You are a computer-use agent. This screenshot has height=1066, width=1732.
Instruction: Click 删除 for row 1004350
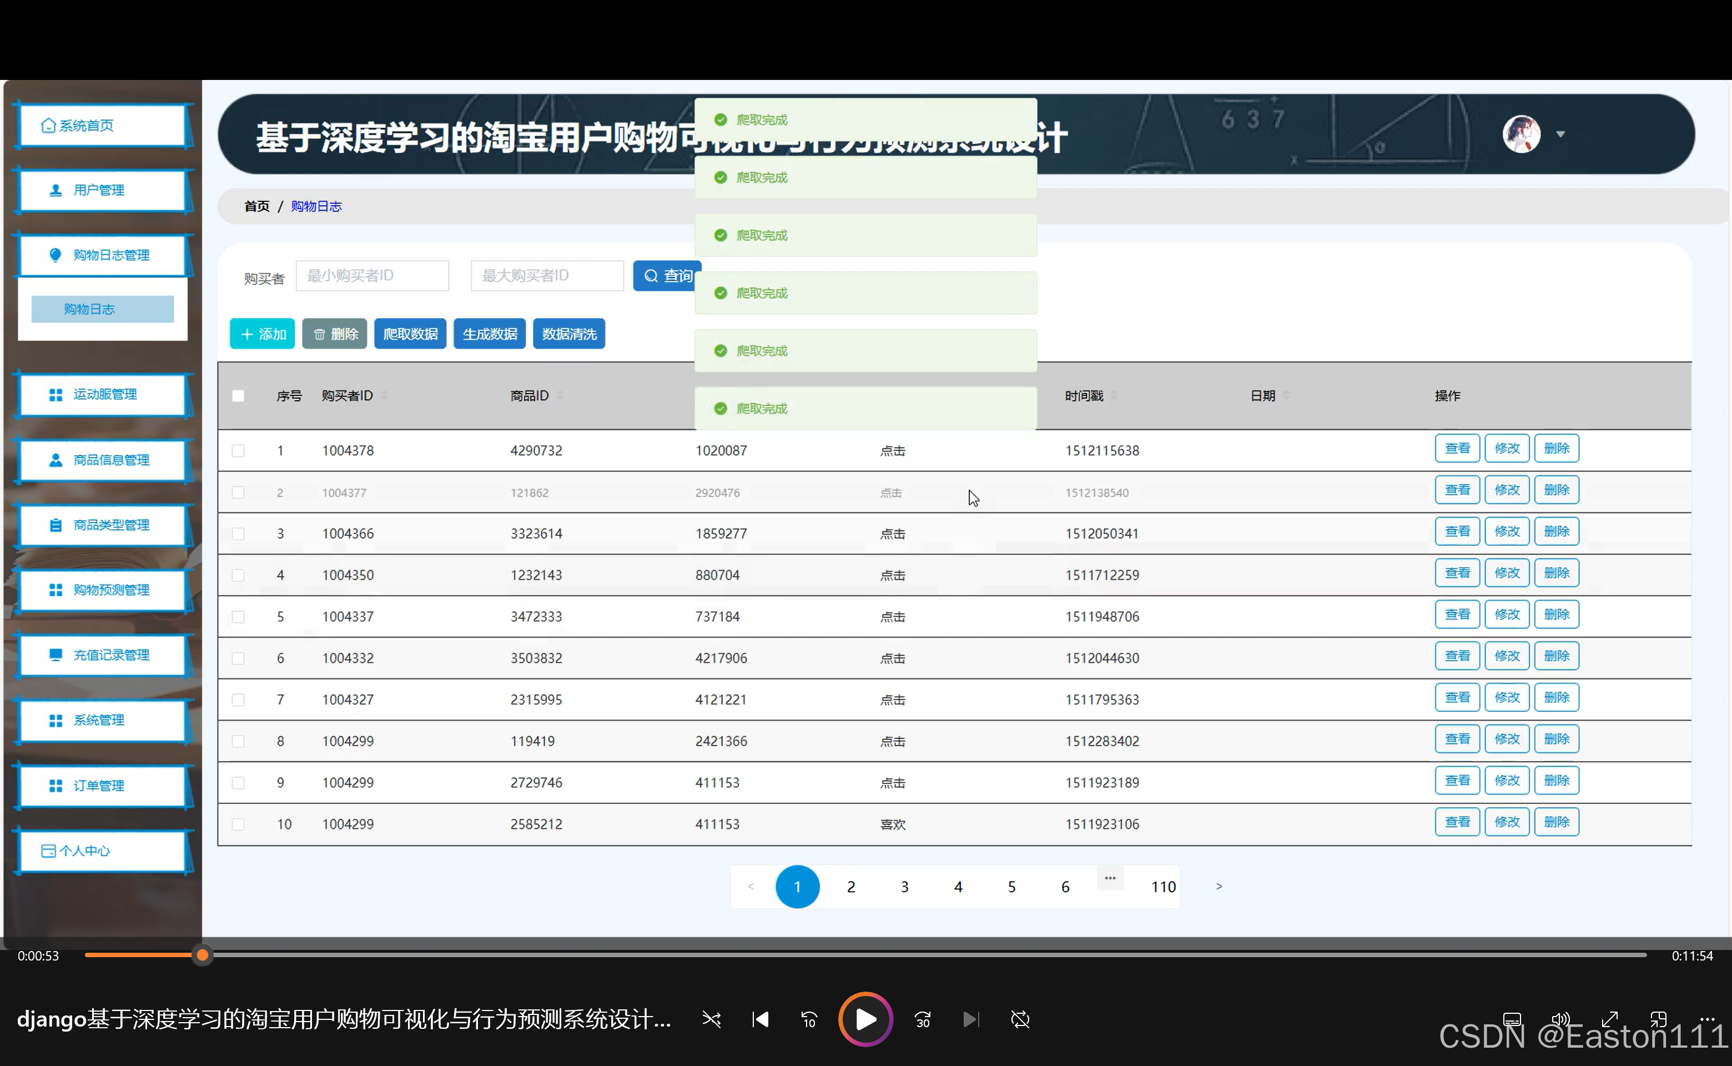tap(1557, 573)
